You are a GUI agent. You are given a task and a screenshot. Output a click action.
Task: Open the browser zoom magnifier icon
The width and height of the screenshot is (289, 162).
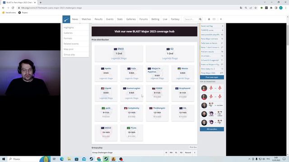246,8
